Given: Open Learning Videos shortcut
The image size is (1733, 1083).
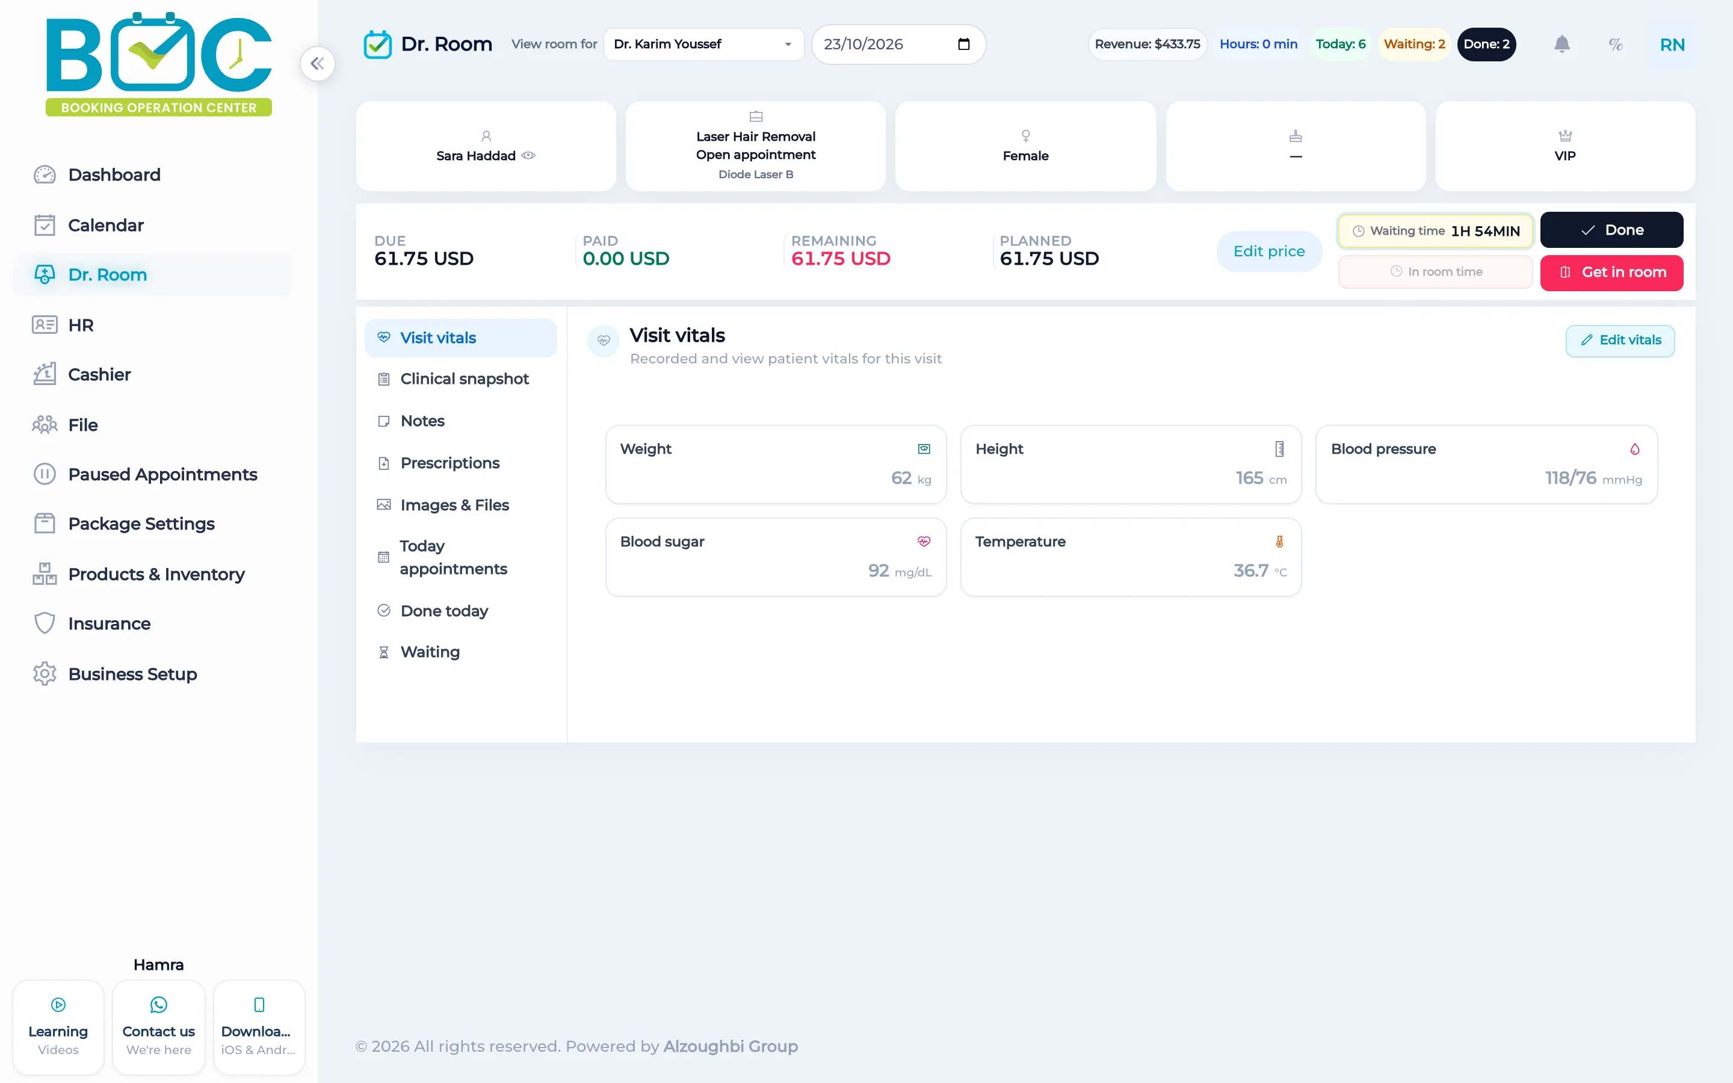Looking at the screenshot, I should coord(58,1027).
